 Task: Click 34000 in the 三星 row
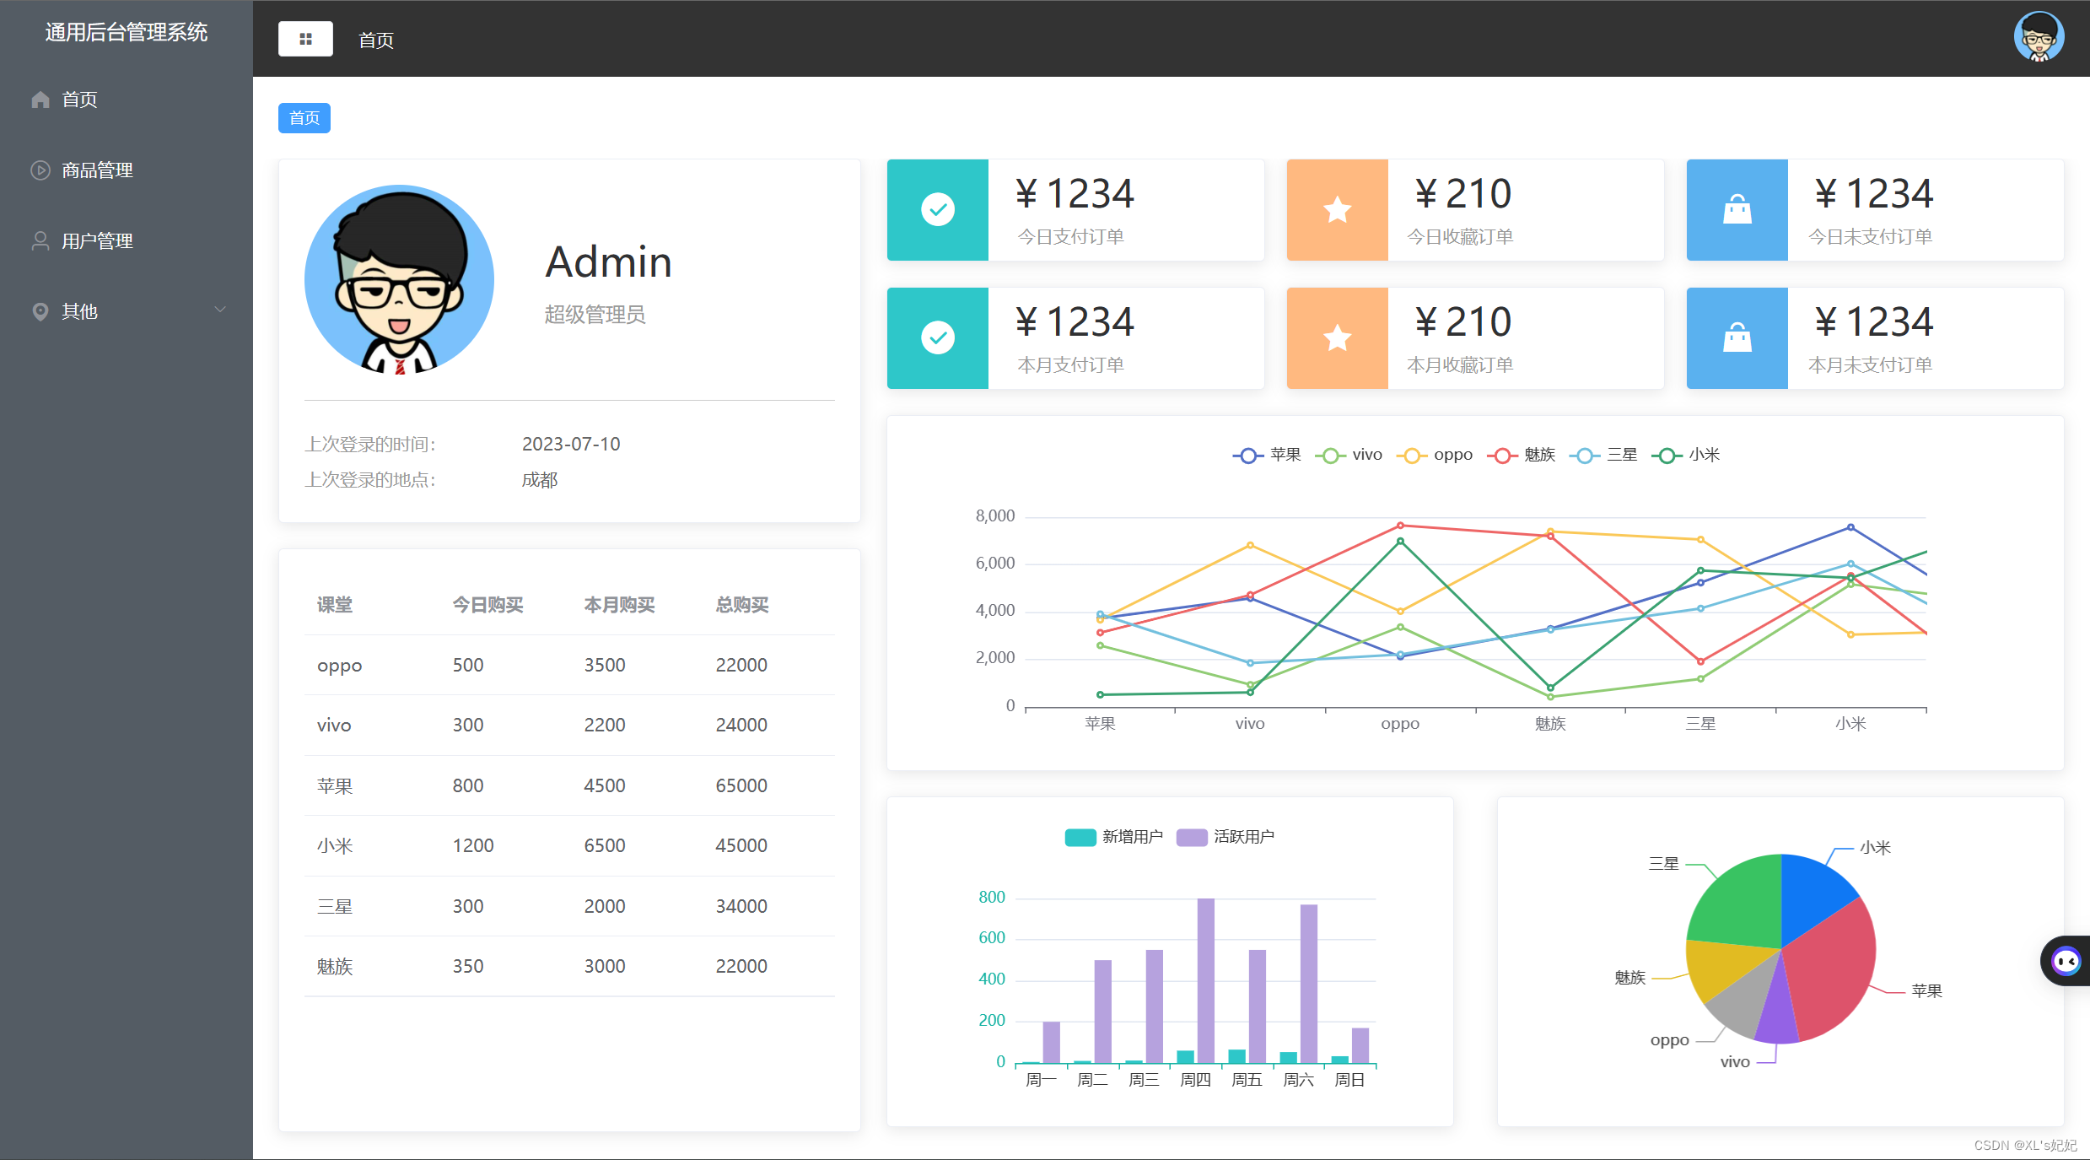click(741, 907)
